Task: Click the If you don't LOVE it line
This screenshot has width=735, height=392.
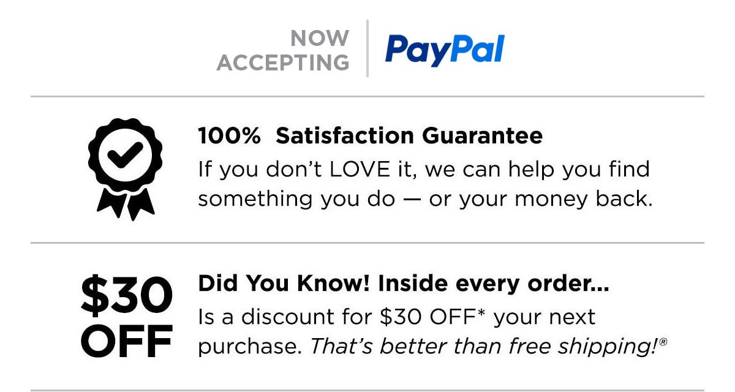Action: [423, 169]
